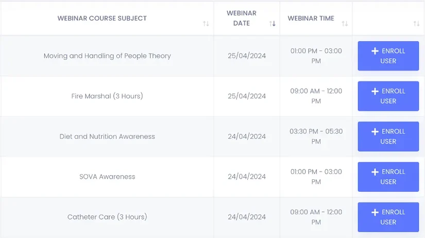
Task: Enroll user in SOVA Awareness webinar
Action: pos(388,177)
